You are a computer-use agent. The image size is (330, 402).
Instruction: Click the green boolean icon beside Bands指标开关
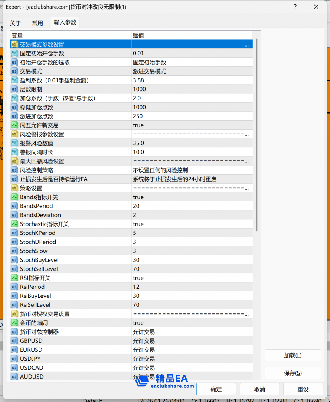coord(14,197)
